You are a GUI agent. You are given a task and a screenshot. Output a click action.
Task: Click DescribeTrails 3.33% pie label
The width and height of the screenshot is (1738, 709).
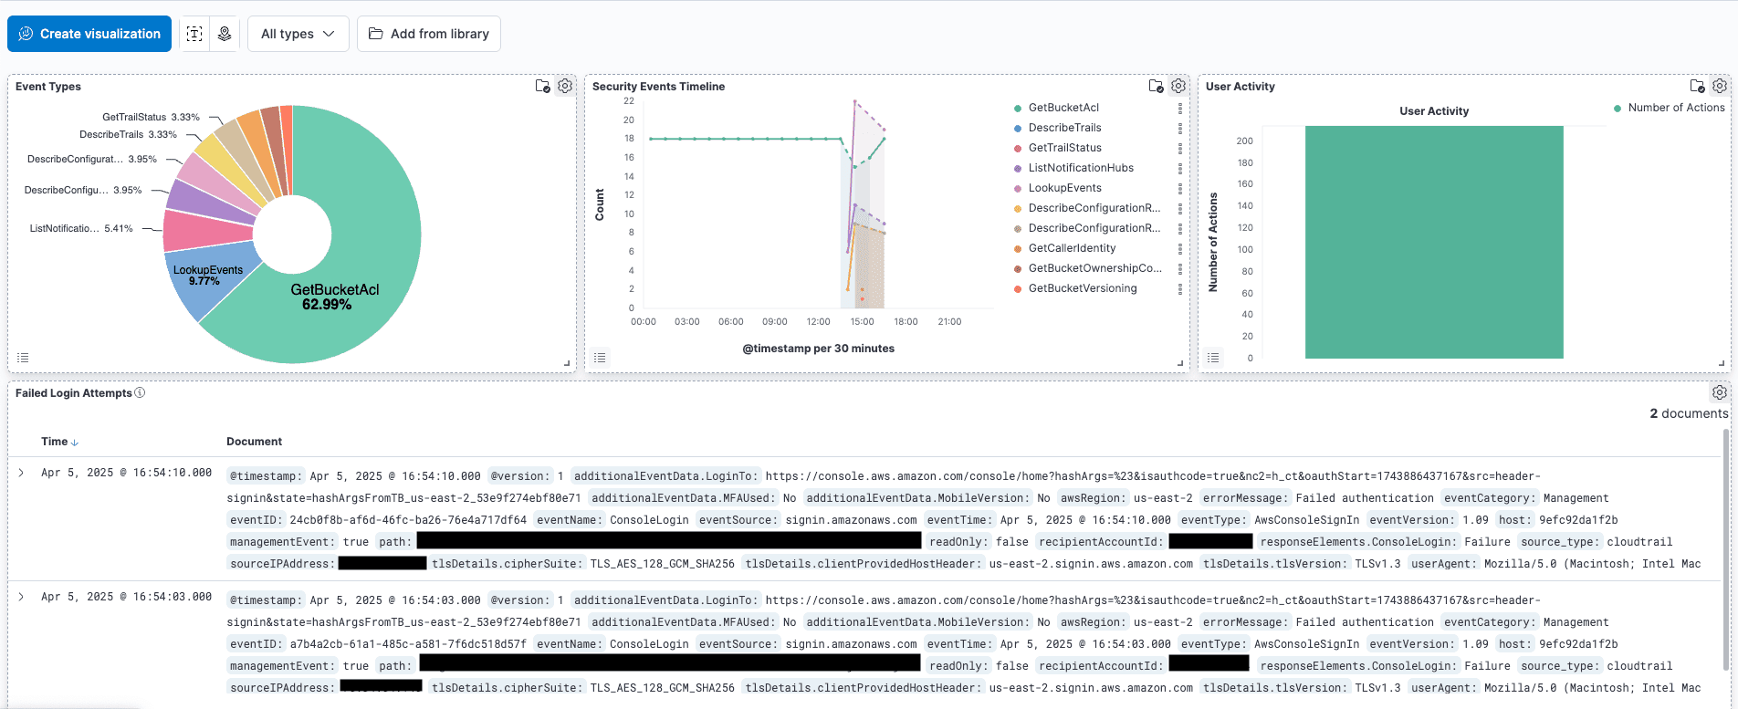(x=128, y=134)
